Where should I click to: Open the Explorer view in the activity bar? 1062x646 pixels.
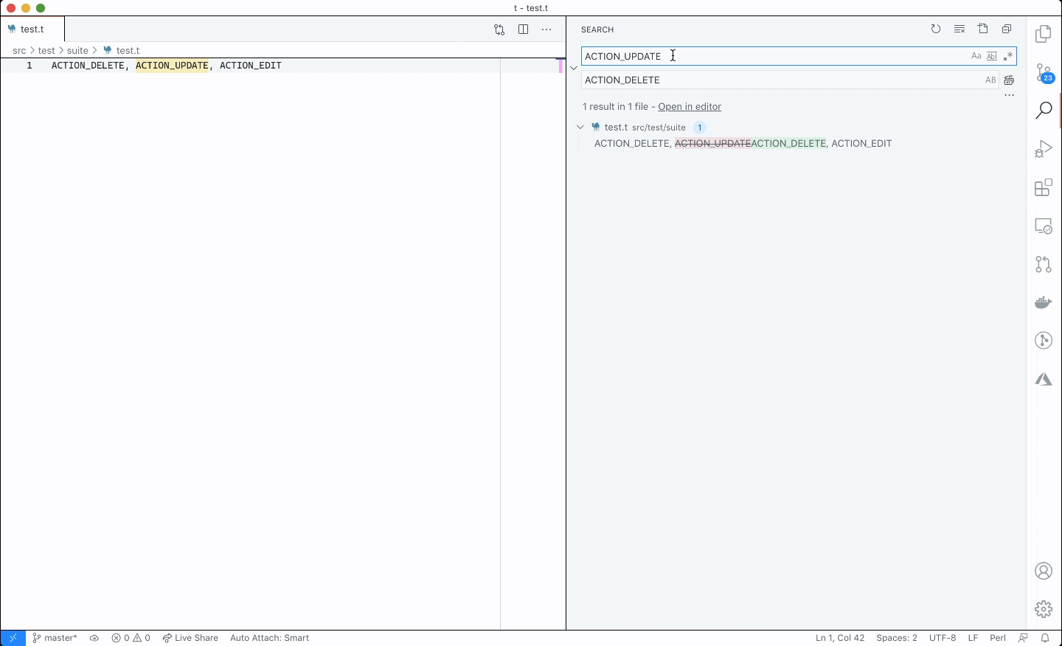click(x=1044, y=34)
